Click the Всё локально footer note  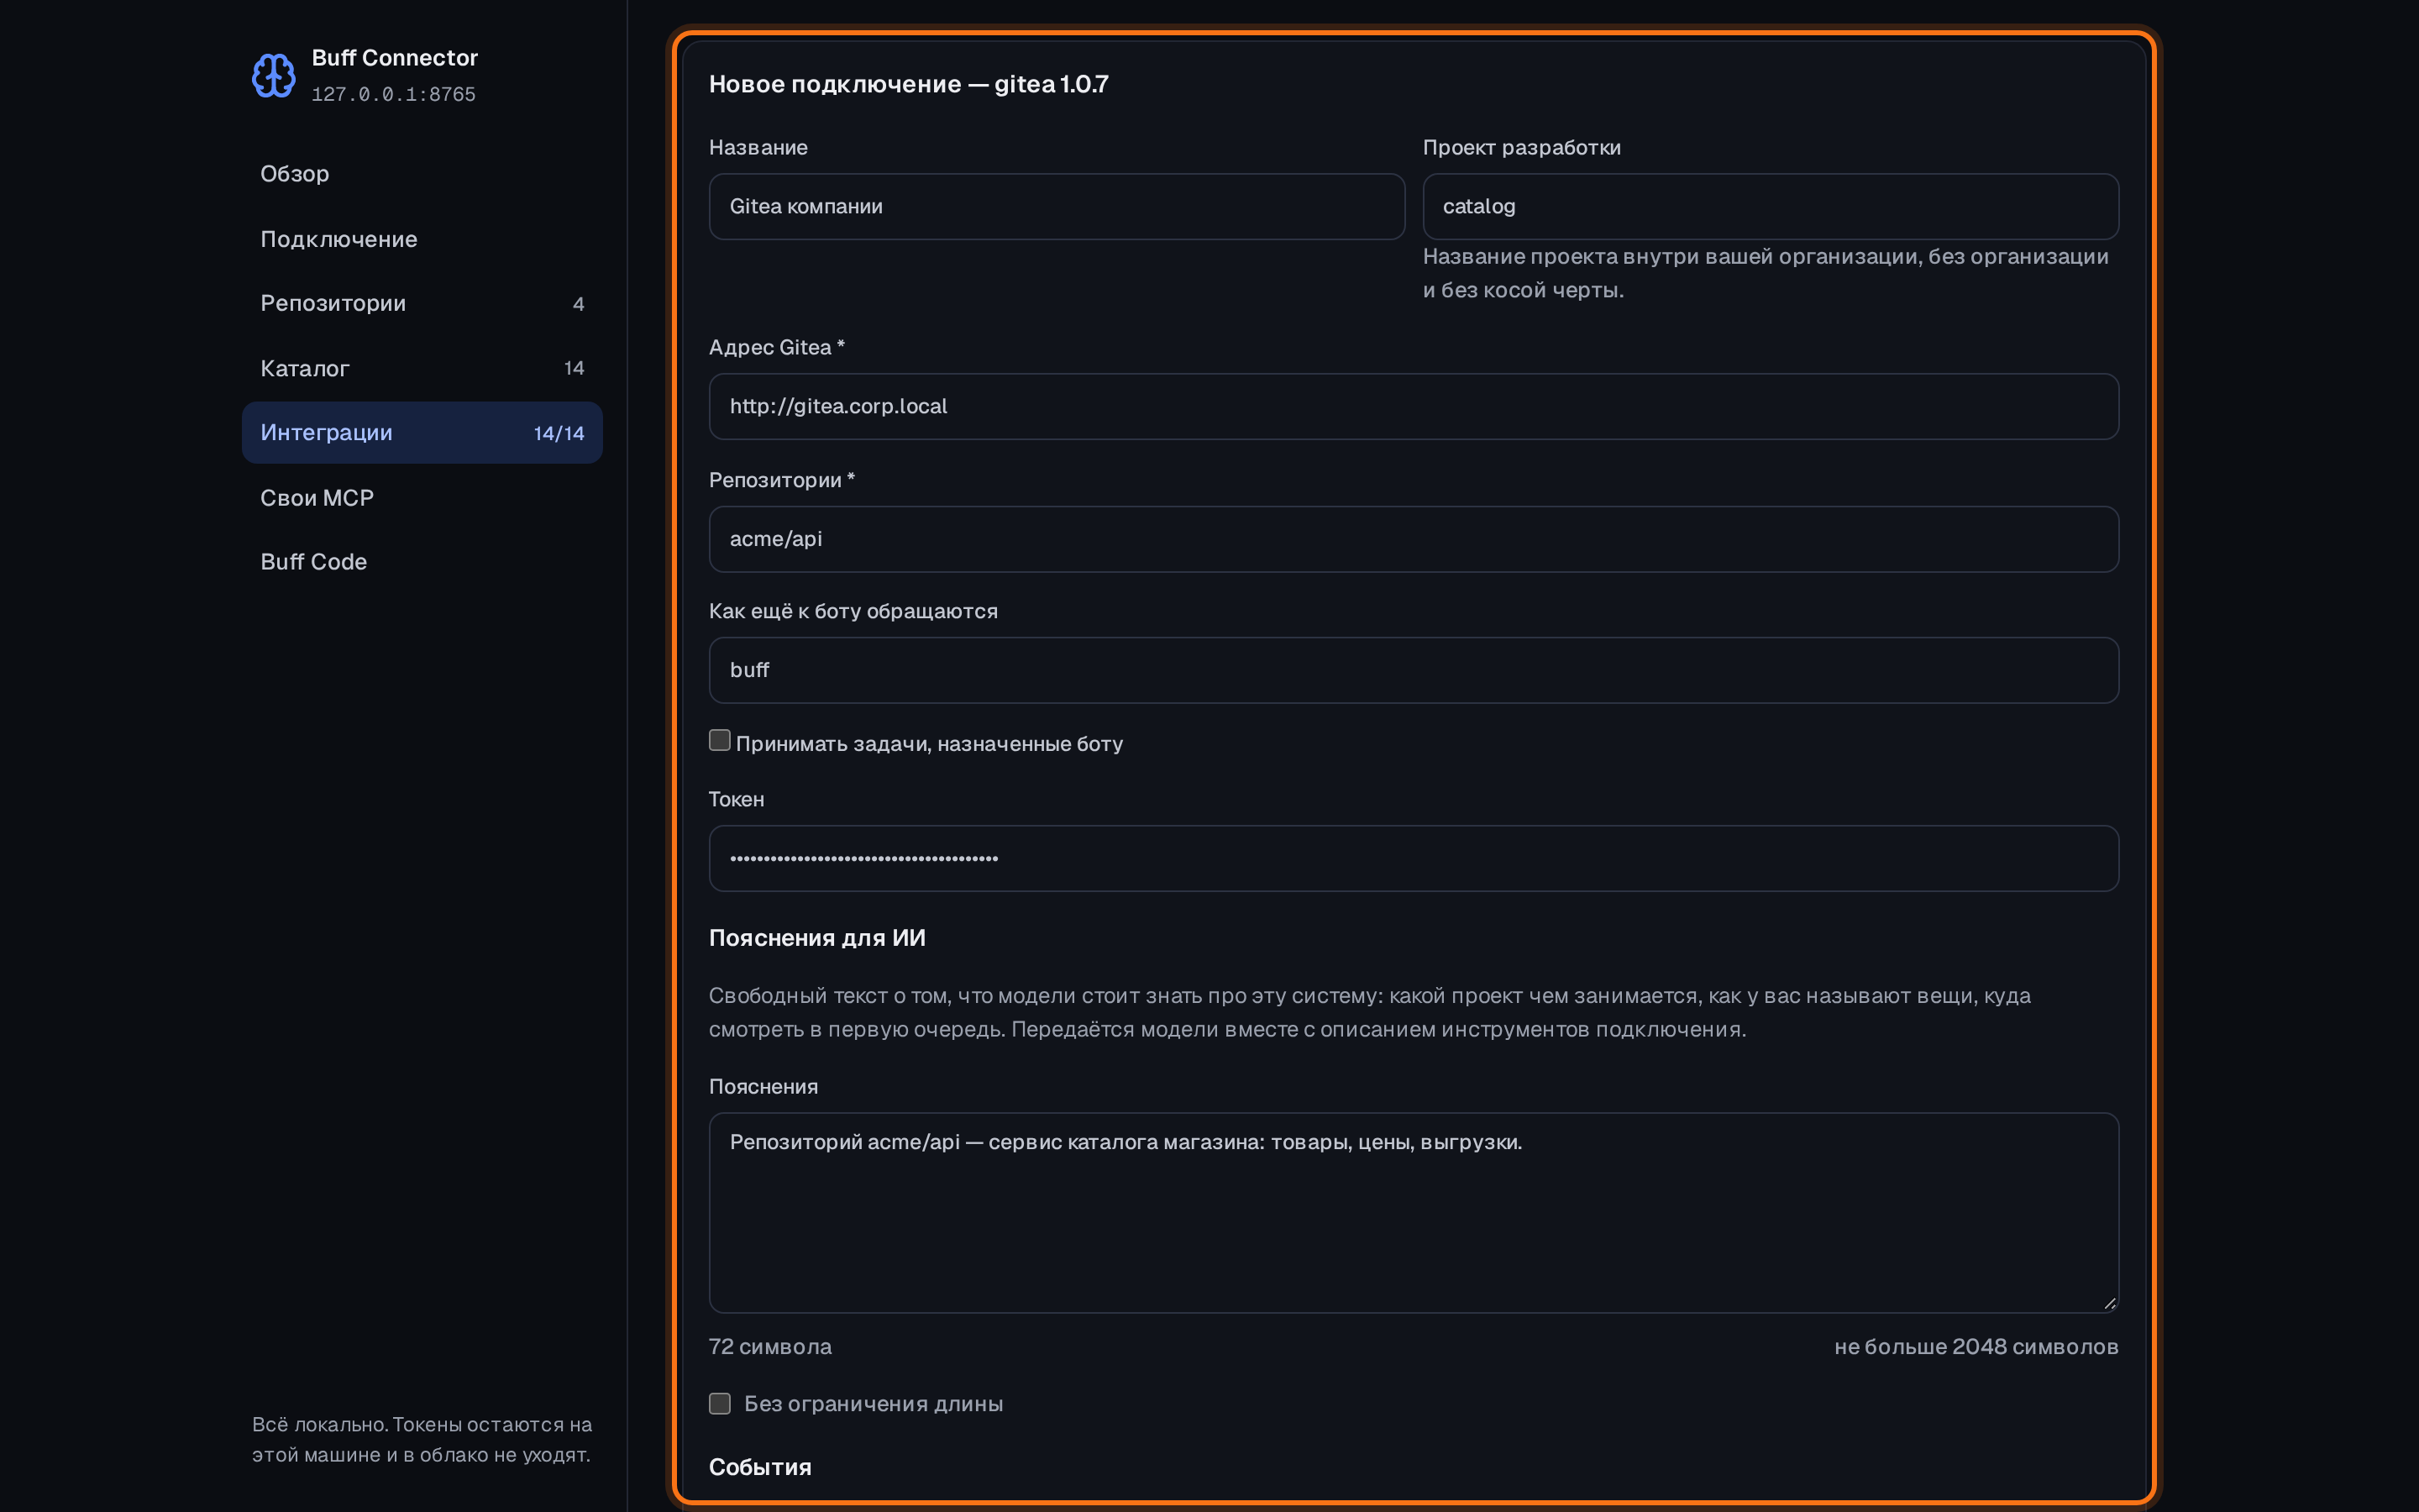point(422,1439)
